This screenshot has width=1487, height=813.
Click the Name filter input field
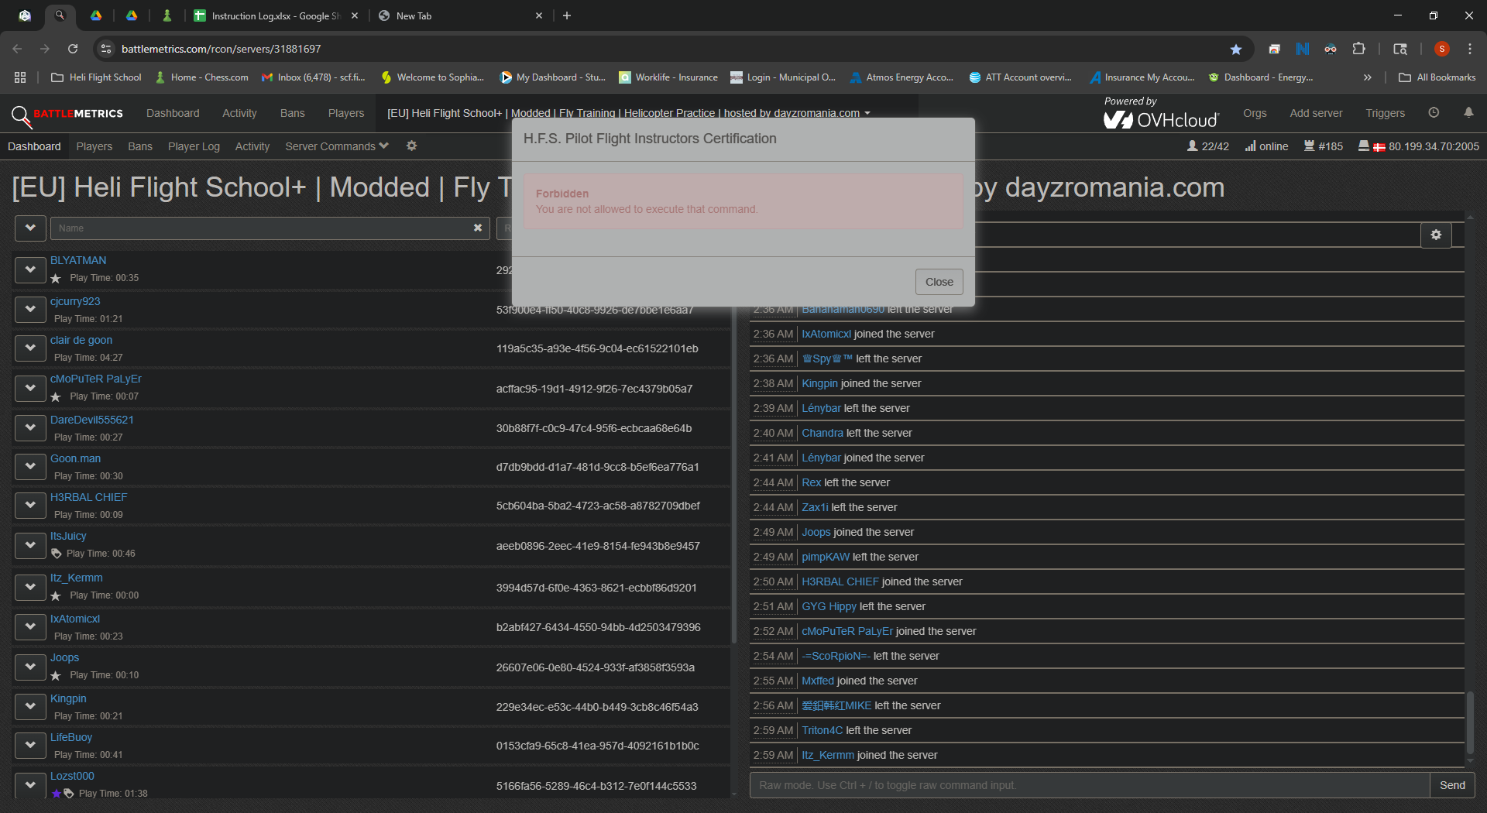pyautogui.click(x=270, y=228)
